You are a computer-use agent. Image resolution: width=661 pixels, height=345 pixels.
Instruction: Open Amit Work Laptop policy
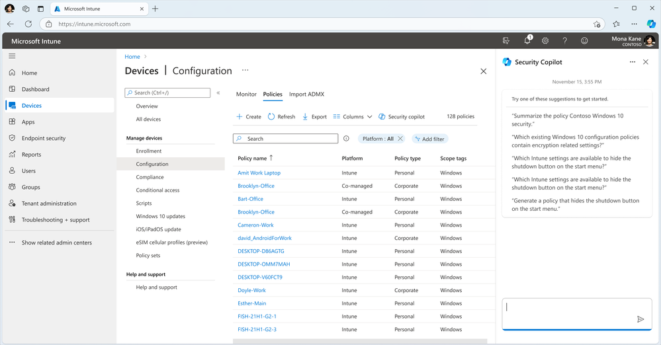[x=259, y=172]
